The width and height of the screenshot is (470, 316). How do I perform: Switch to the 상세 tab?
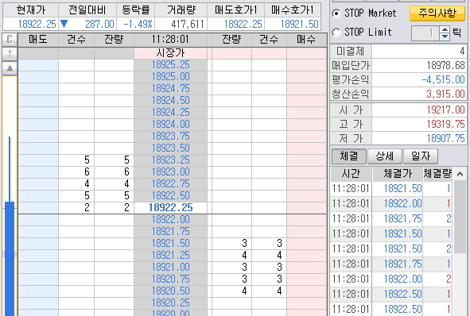[x=385, y=156]
